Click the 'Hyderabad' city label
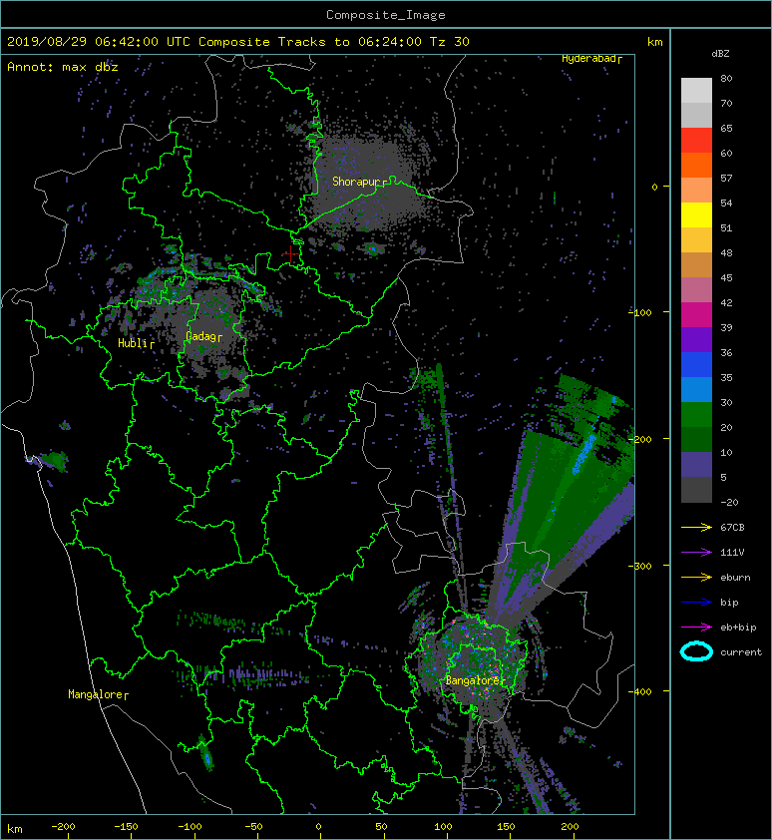This screenshot has width=772, height=840. [x=588, y=59]
